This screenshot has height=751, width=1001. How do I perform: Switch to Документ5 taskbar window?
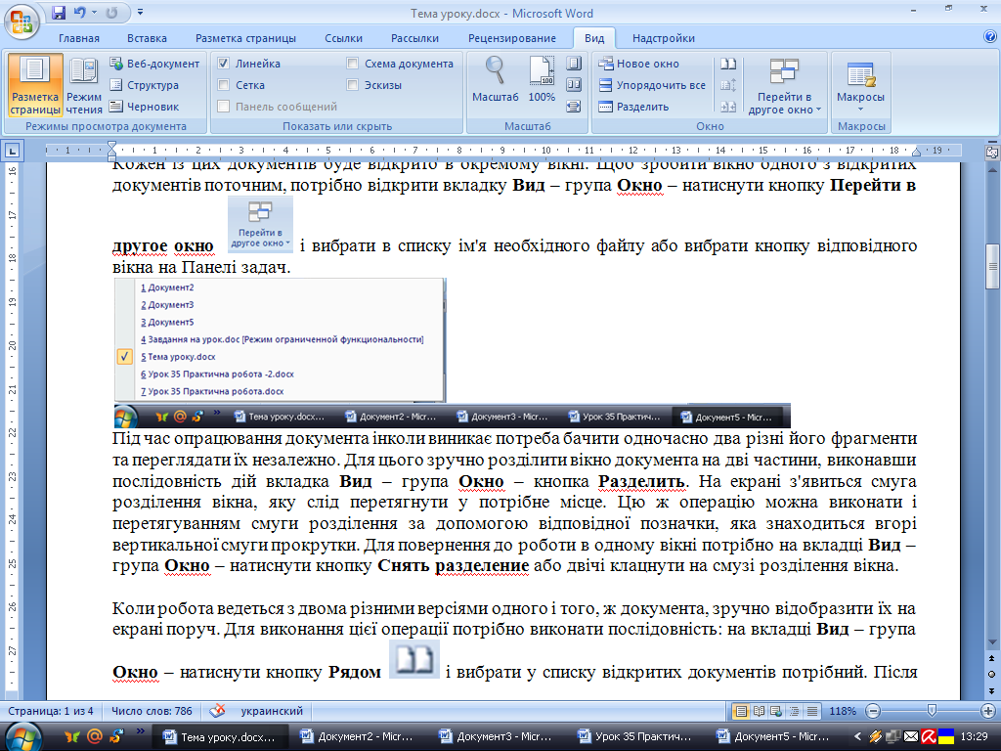[773, 737]
